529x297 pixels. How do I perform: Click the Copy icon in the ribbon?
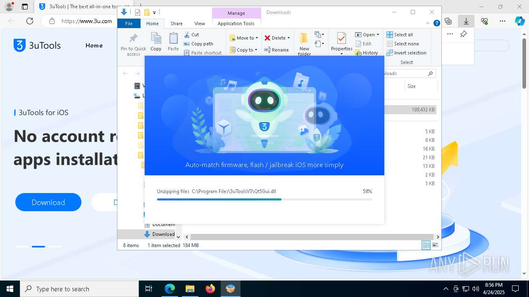coord(156,42)
